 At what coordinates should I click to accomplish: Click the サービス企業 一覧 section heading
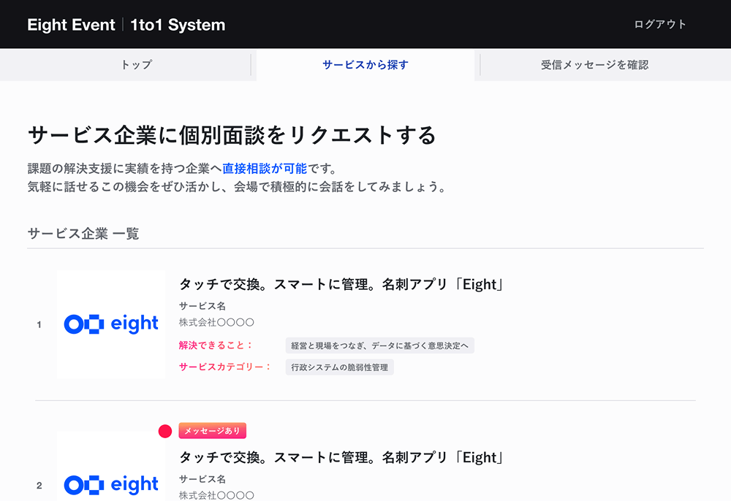[83, 234]
